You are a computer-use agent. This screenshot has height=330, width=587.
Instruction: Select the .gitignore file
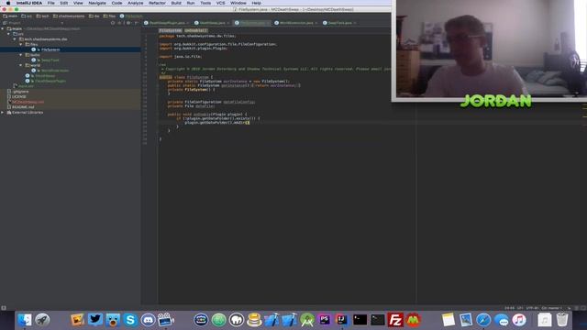coord(20,92)
